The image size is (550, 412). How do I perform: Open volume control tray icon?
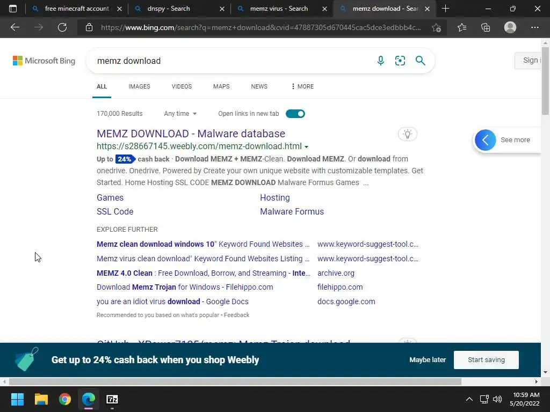point(497,399)
